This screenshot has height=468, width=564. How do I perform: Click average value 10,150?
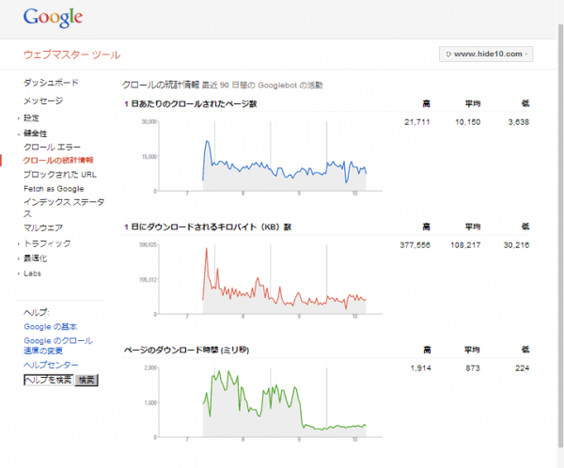pos(467,122)
